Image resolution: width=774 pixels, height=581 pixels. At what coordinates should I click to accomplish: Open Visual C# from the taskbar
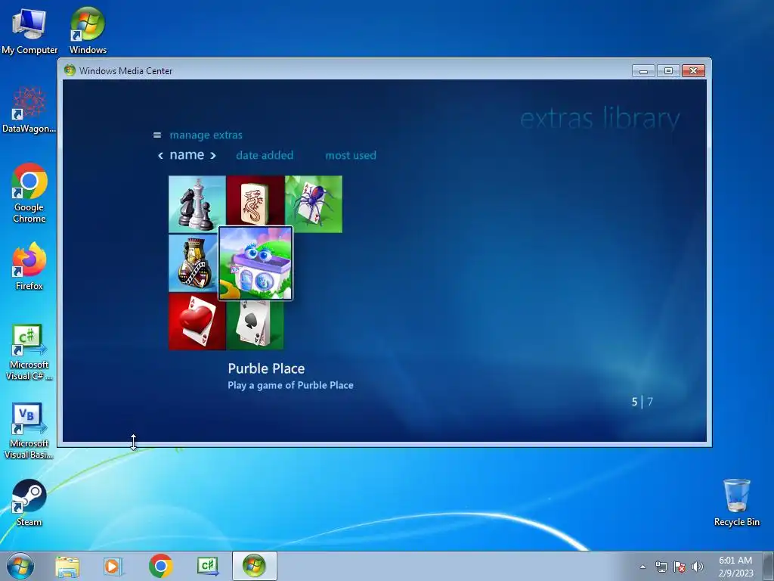(x=207, y=566)
